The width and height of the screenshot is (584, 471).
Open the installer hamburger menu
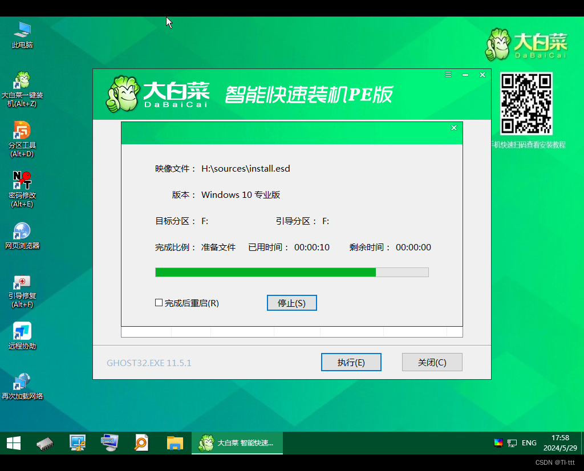448,74
